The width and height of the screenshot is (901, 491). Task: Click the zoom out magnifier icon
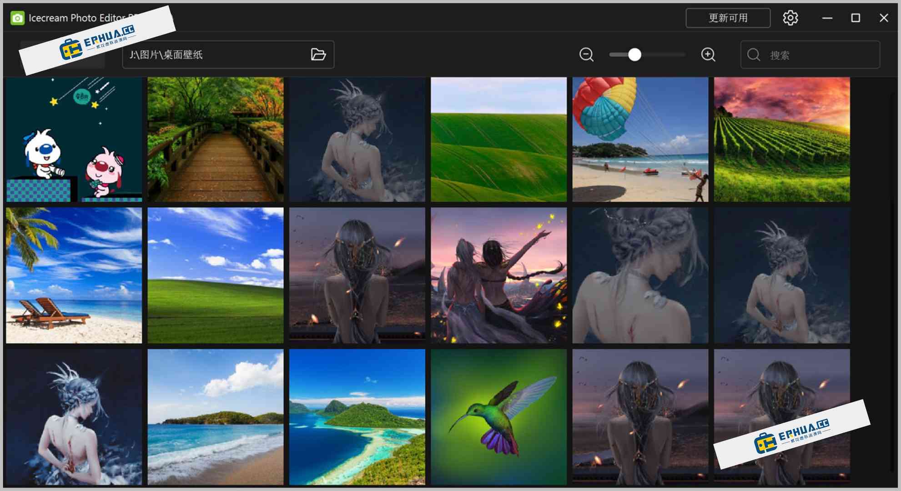pos(586,55)
